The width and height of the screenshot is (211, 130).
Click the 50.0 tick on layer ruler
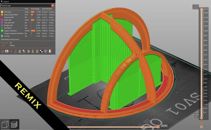click(205, 79)
